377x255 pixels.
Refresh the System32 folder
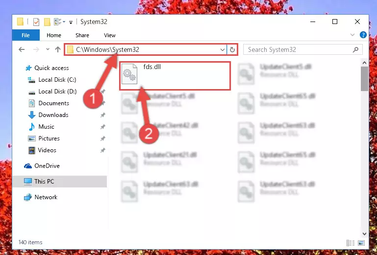(x=232, y=50)
